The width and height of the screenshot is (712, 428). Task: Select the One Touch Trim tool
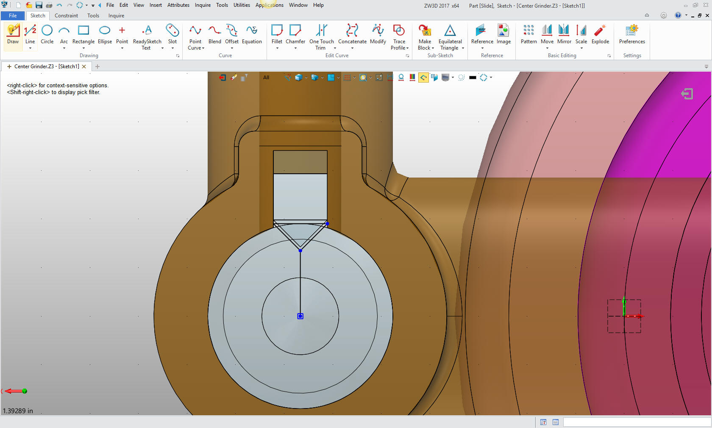322,37
